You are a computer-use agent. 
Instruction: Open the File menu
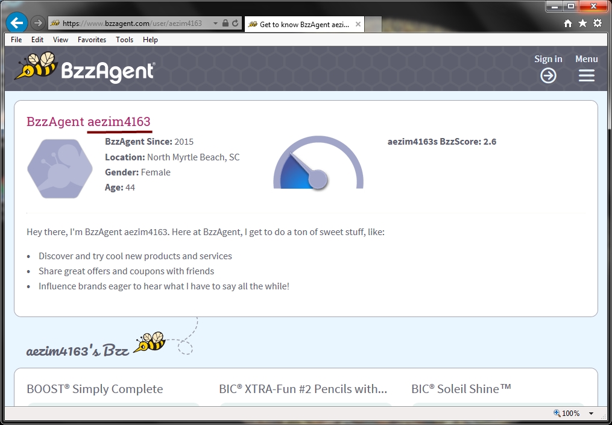16,39
